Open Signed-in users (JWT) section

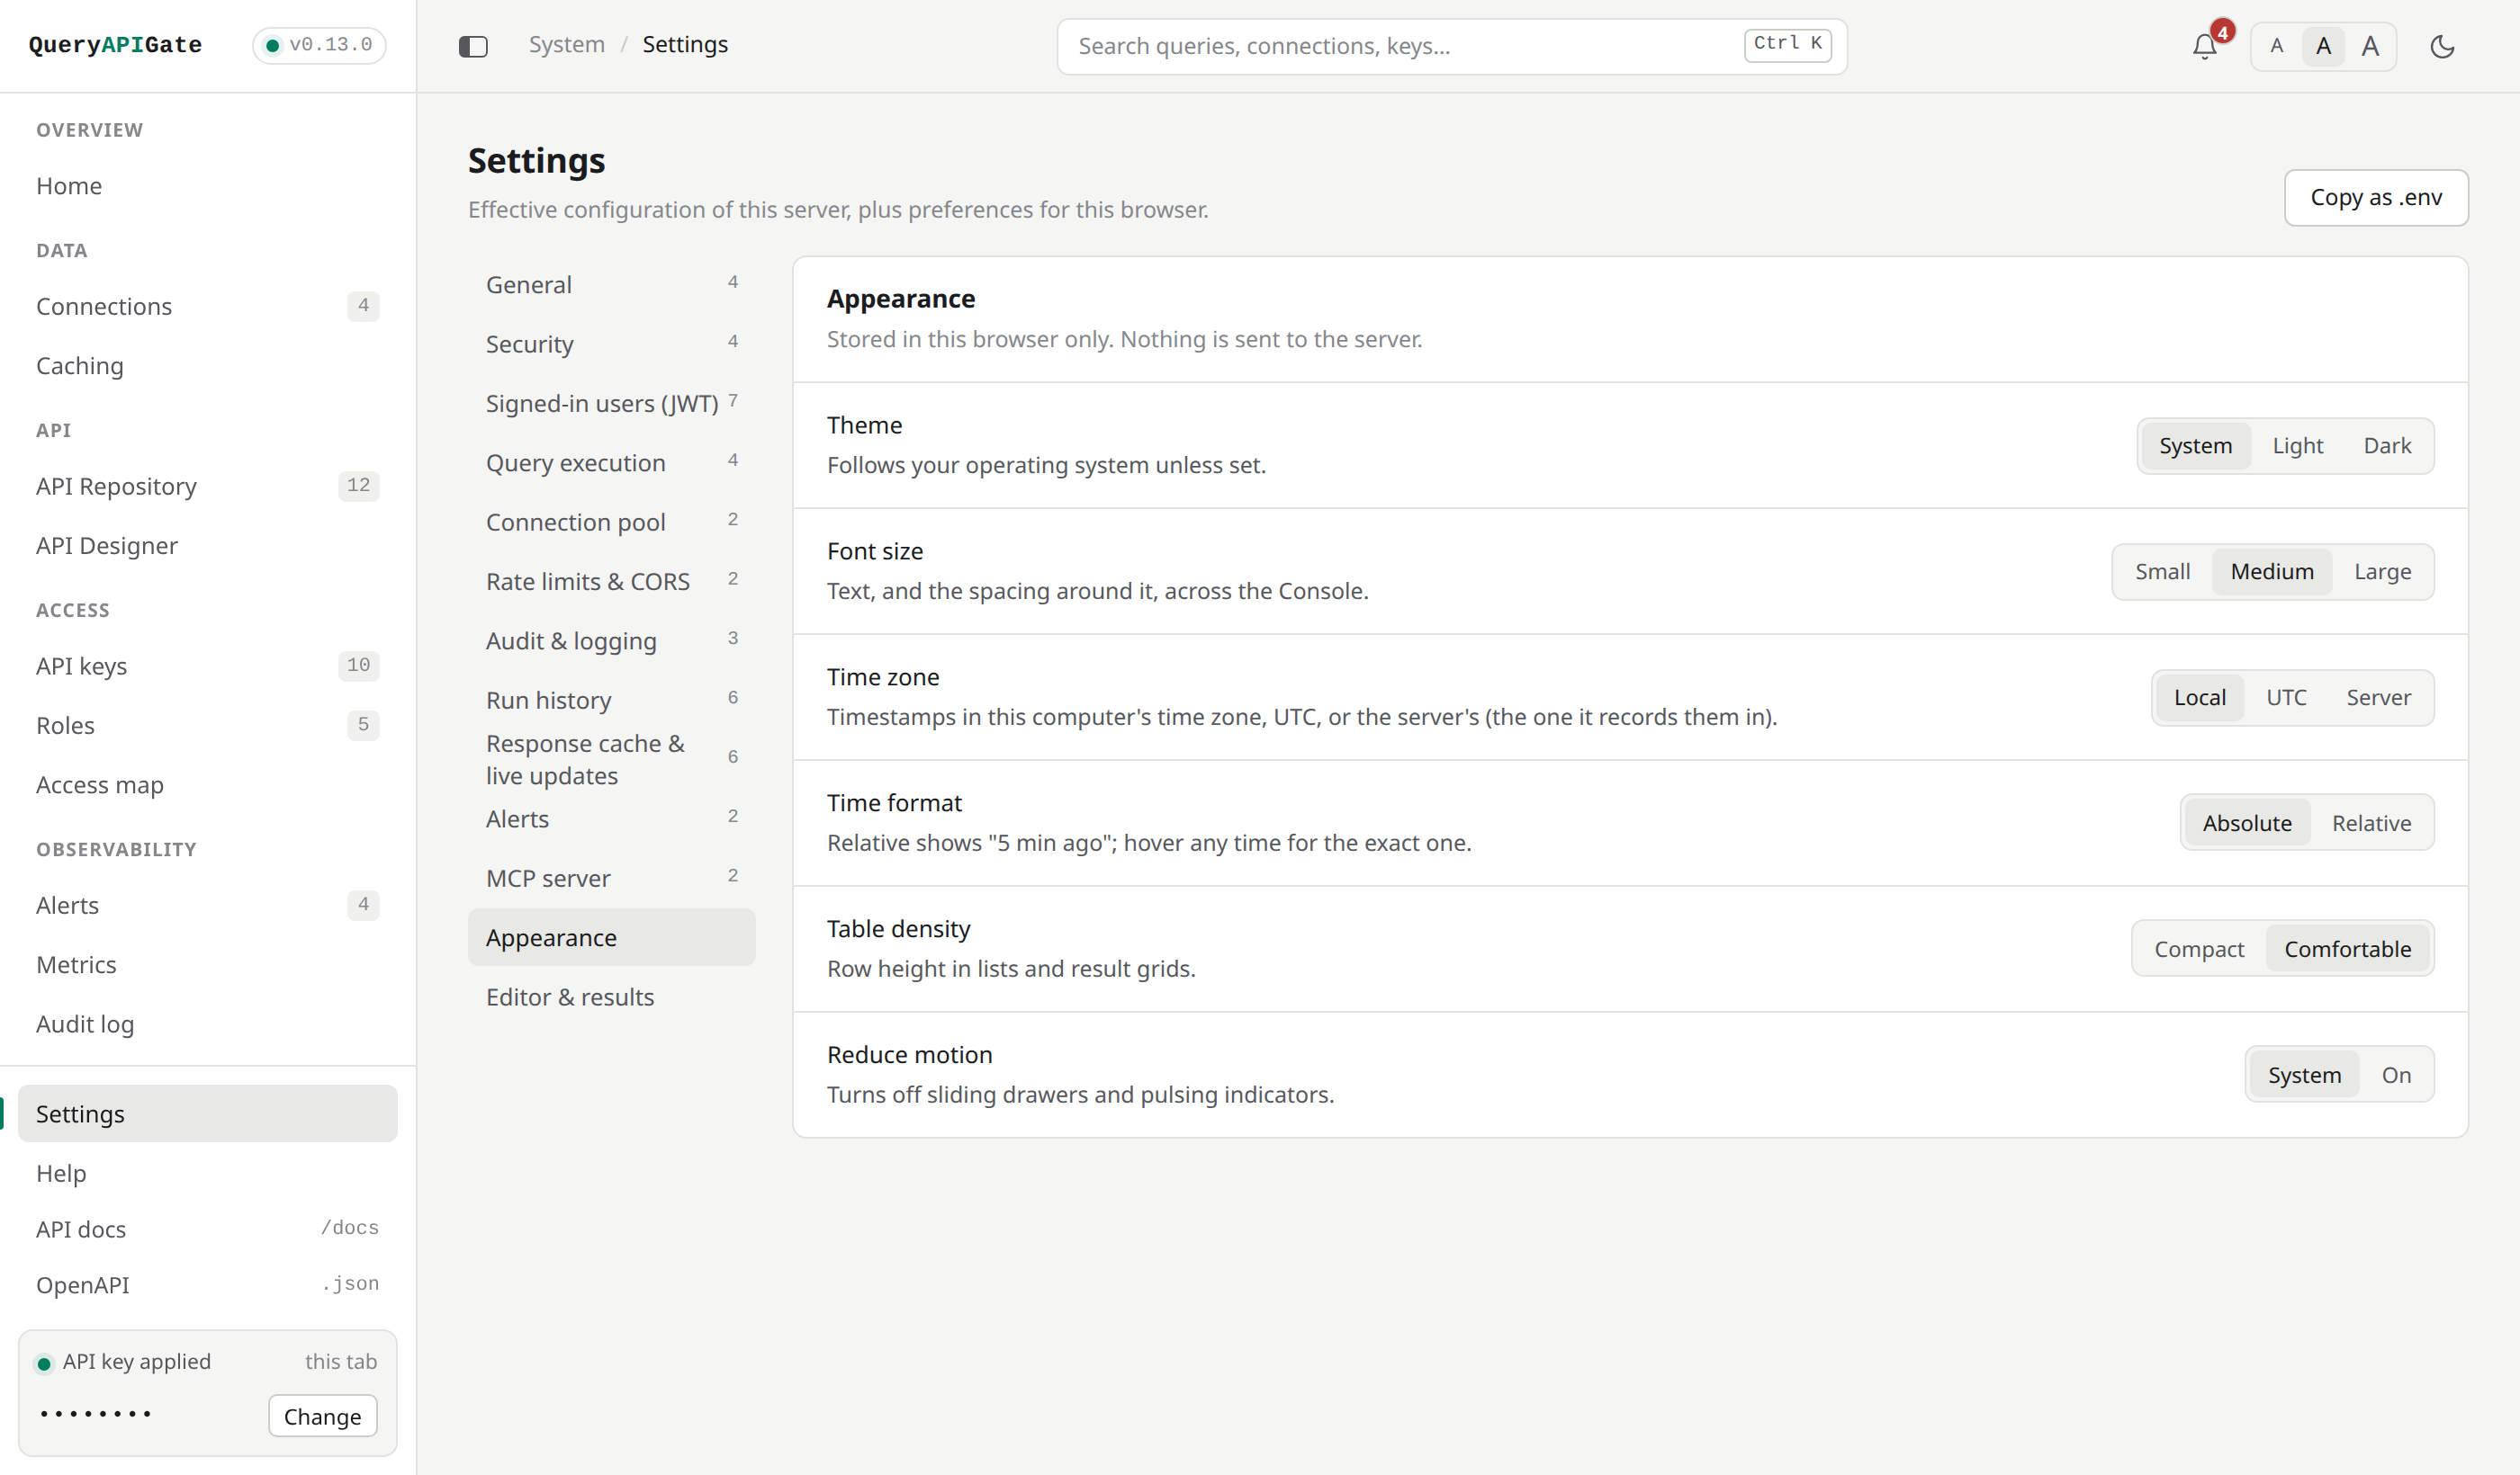(x=611, y=404)
